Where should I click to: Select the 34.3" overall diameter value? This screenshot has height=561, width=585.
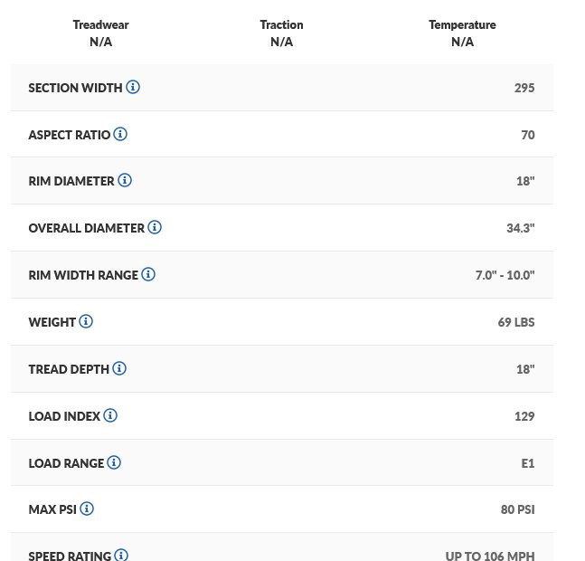tap(521, 228)
